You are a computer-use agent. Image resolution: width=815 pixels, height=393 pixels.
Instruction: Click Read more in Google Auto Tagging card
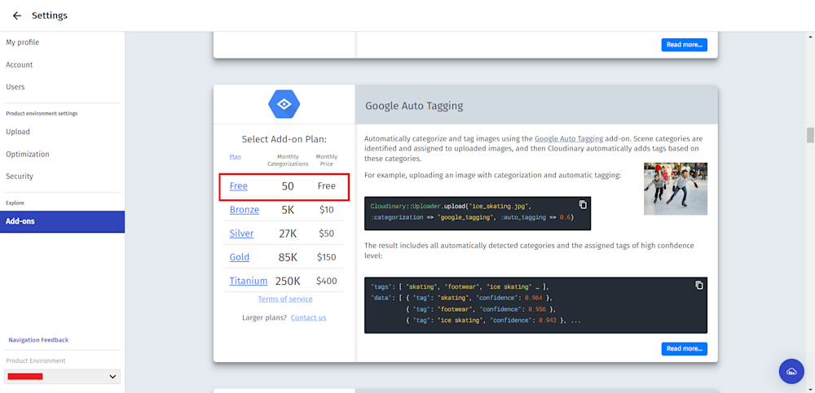[684, 348]
